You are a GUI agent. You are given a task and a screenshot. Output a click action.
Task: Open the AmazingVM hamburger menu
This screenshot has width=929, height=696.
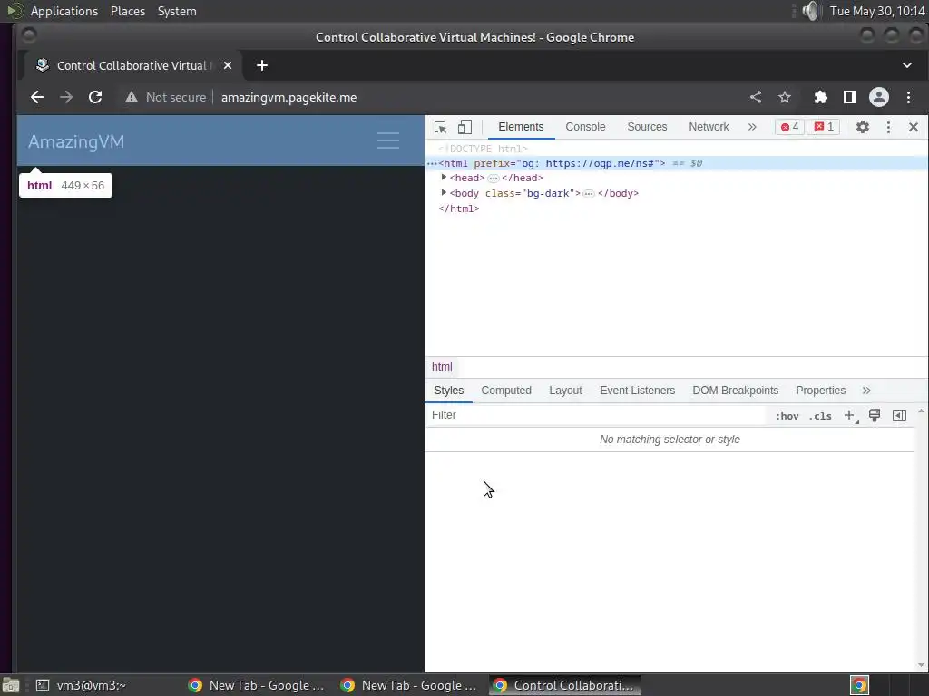388,140
